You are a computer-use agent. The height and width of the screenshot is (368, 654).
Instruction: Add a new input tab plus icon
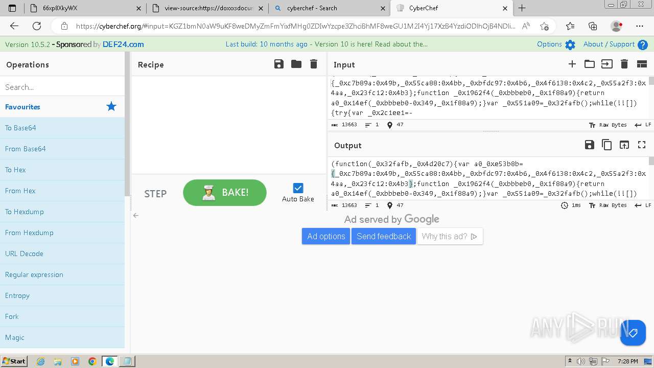(x=572, y=64)
